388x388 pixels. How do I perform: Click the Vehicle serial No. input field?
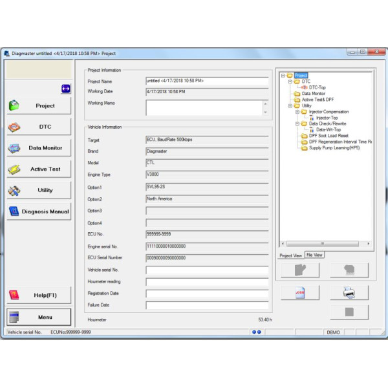click(x=207, y=270)
